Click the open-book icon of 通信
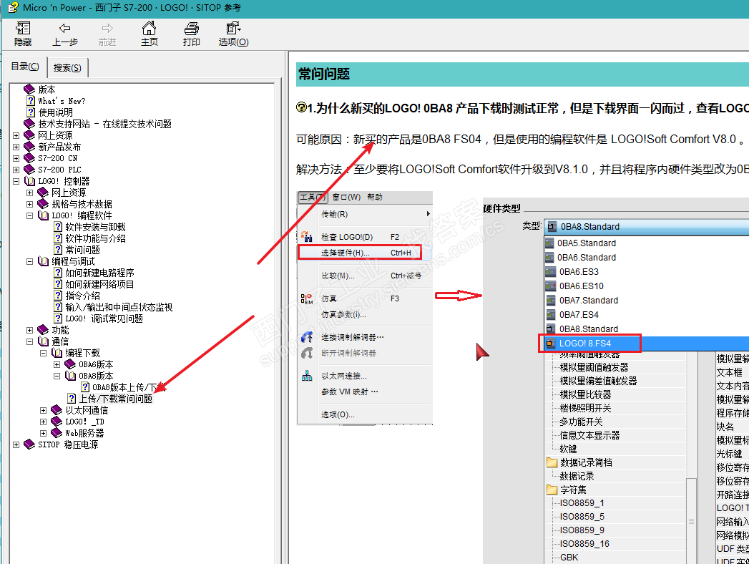The image size is (749, 564). pos(43,341)
